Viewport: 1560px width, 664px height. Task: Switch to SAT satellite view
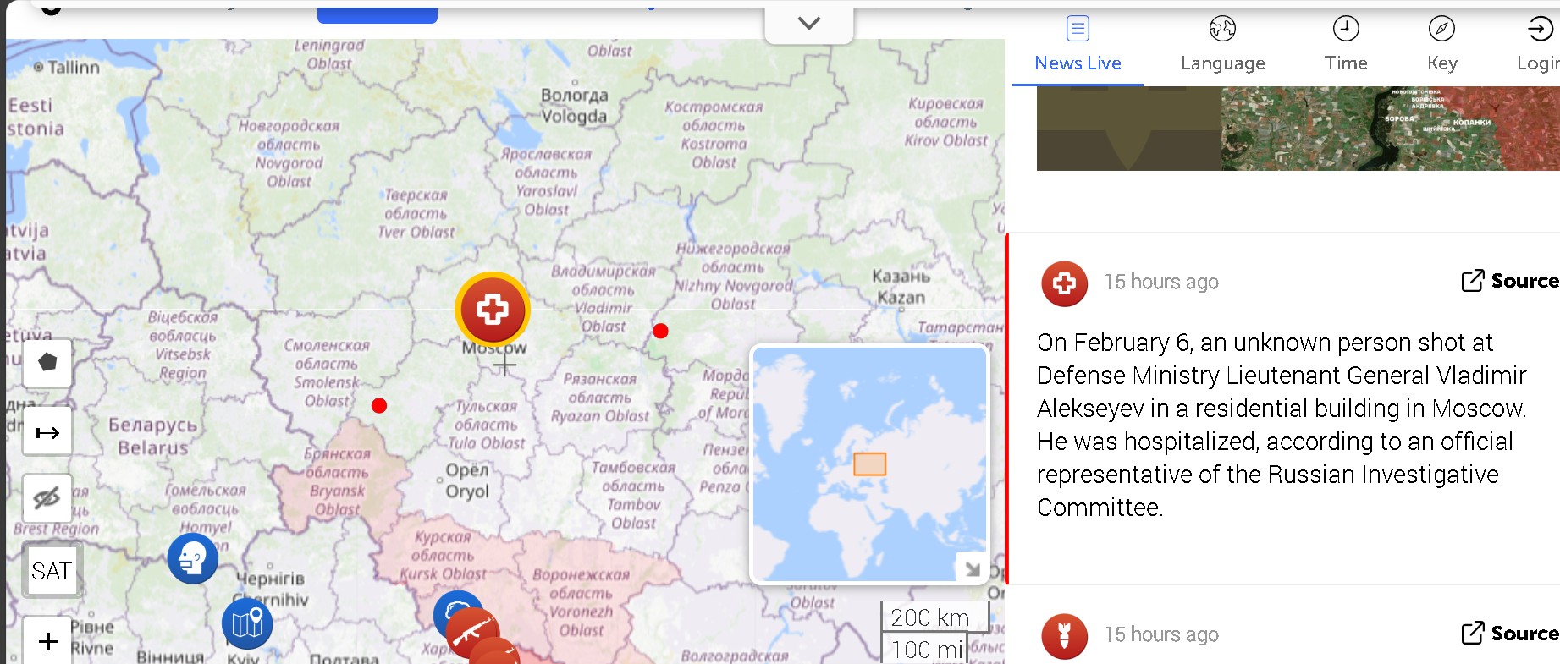point(52,571)
